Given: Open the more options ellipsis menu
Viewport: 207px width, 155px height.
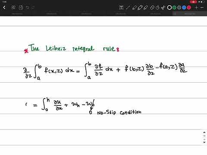Looking at the screenshot, I should click(x=202, y=8).
